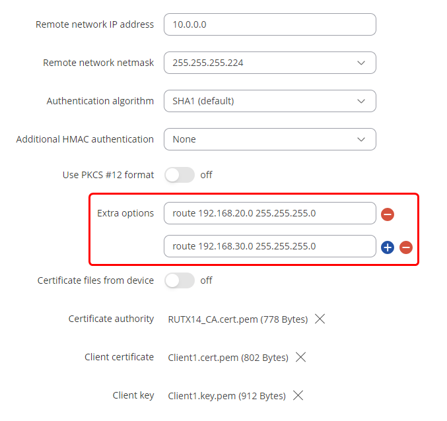Toggle the Use PKCS #12 format switch
447x421 pixels.
pyautogui.click(x=180, y=175)
